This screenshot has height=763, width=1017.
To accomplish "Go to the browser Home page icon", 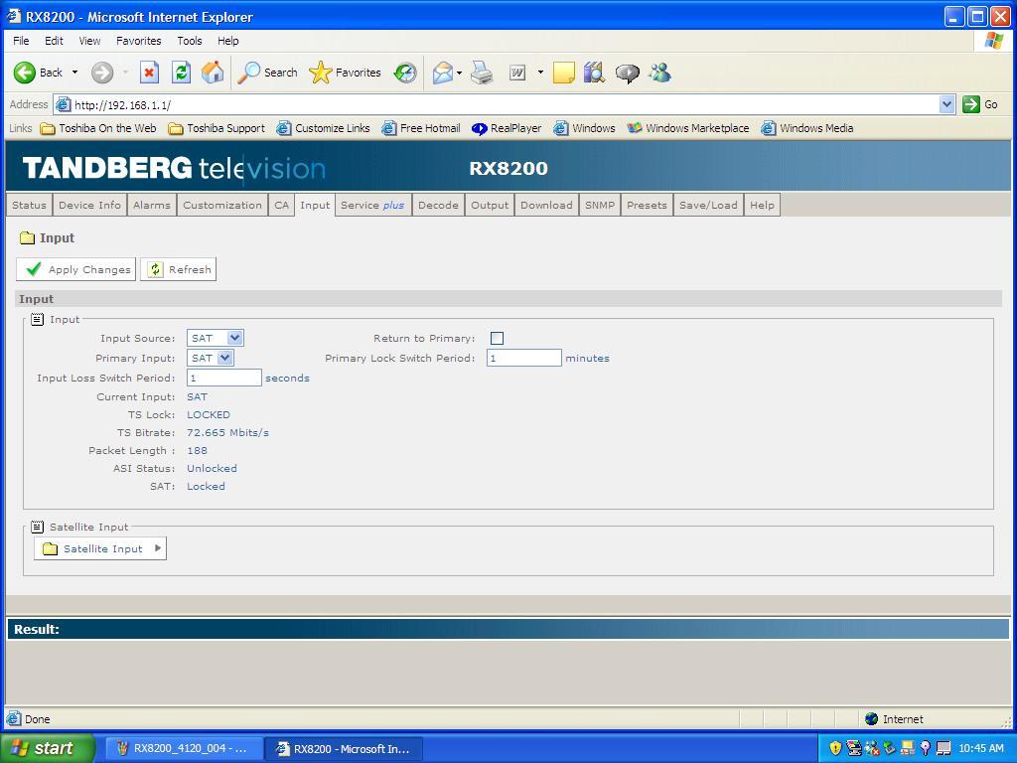I will (212, 73).
